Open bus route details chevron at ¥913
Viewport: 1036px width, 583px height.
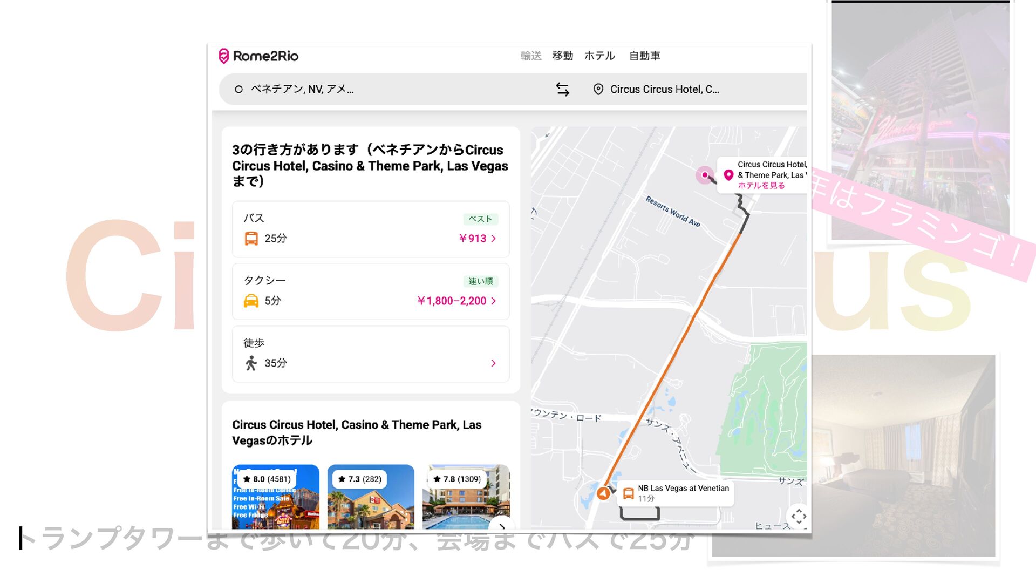pyautogui.click(x=493, y=239)
